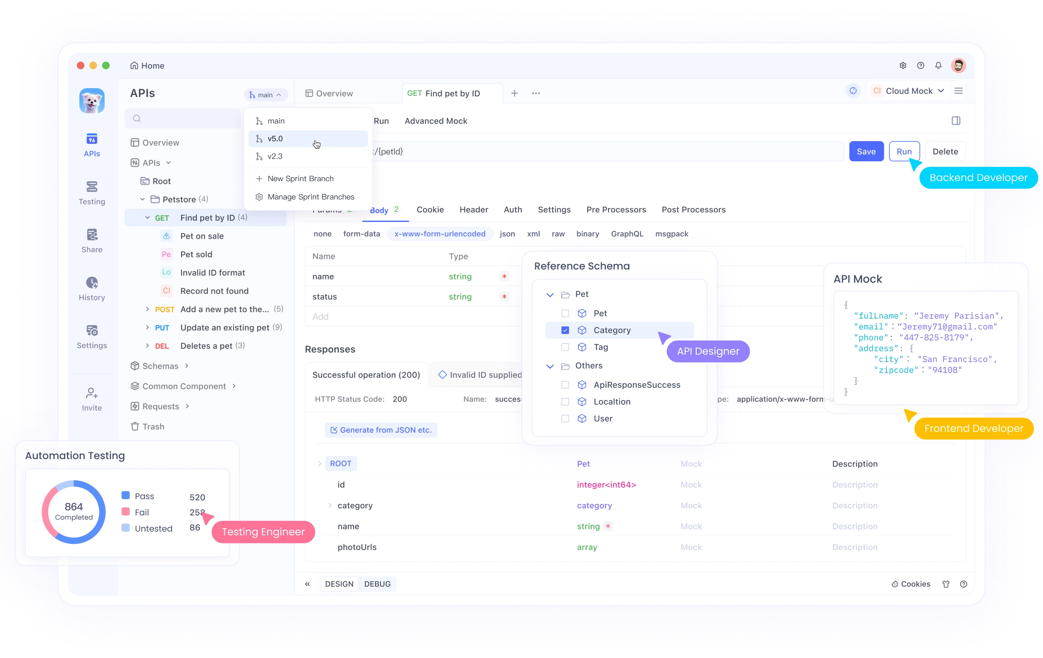The image size is (1043, 658).
Task: Toggle checkbox next to ApiResponseSuccess item
Action: pos(565,384)
